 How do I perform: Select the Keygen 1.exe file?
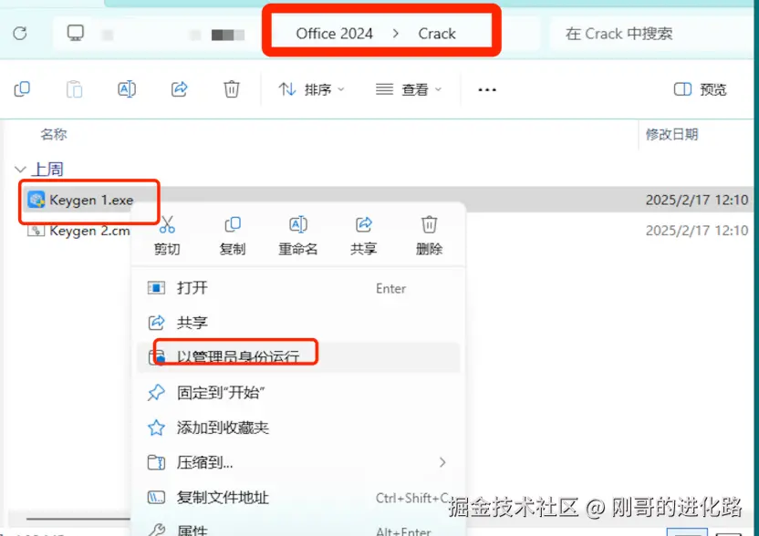click(91, 200)
